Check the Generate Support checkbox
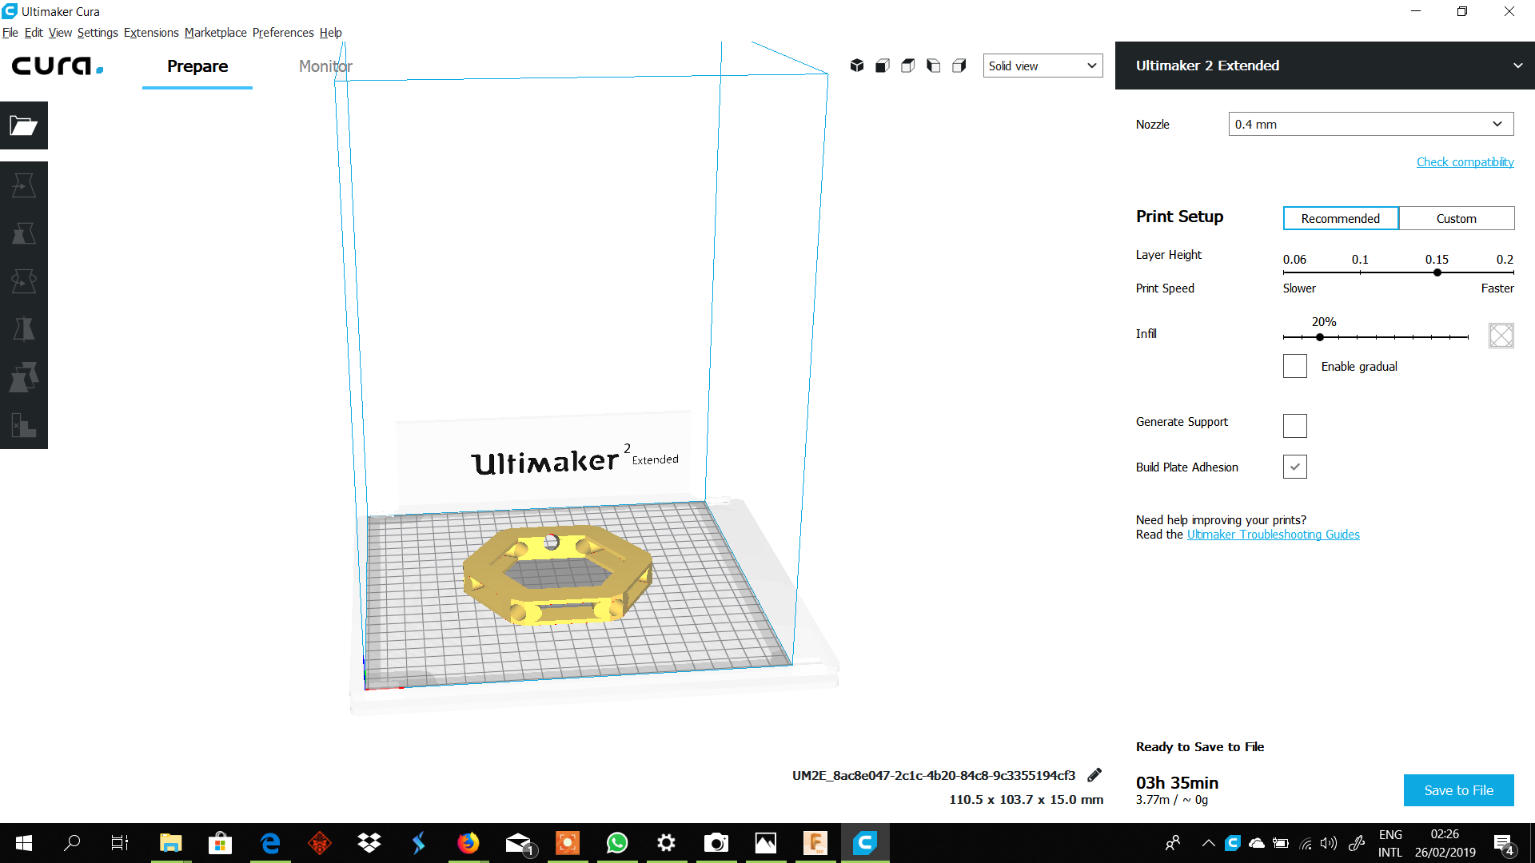Screen dimensions: 1535x863 point(1294,425)
